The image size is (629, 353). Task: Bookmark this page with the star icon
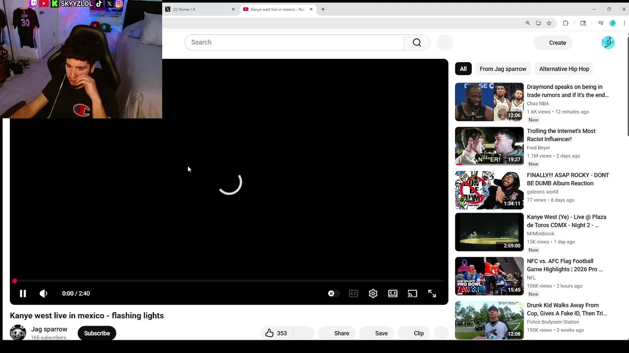549,23
